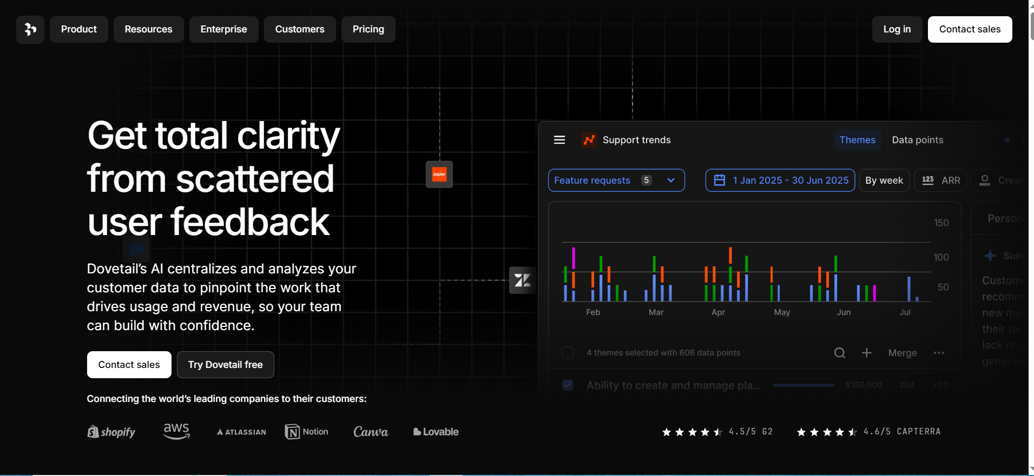The width and height of the screenshot is (1034, 476).
Task: Click the AWS logo
Action: tap(176, 431)
